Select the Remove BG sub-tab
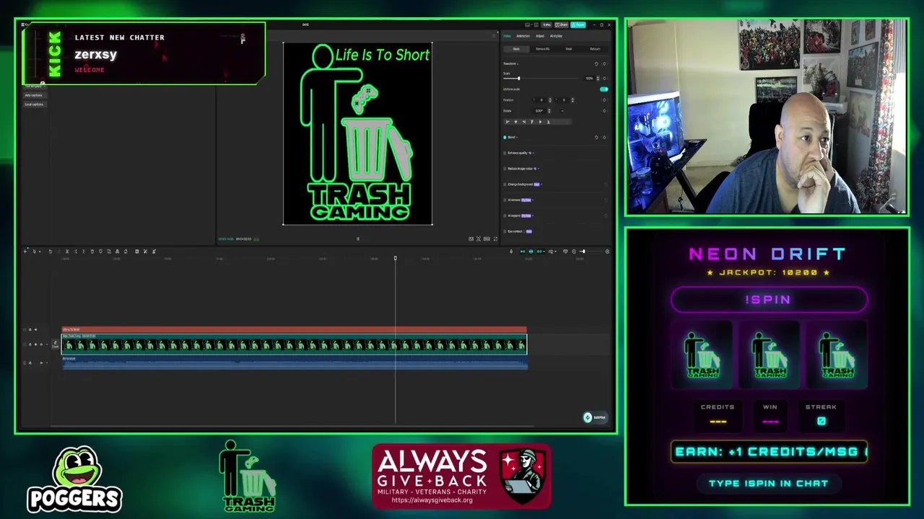 [542, 49]
